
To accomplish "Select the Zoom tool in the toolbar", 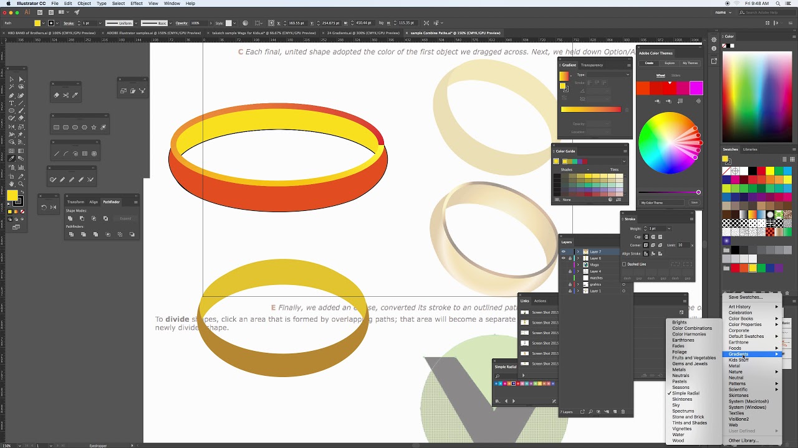I will 21,184.
